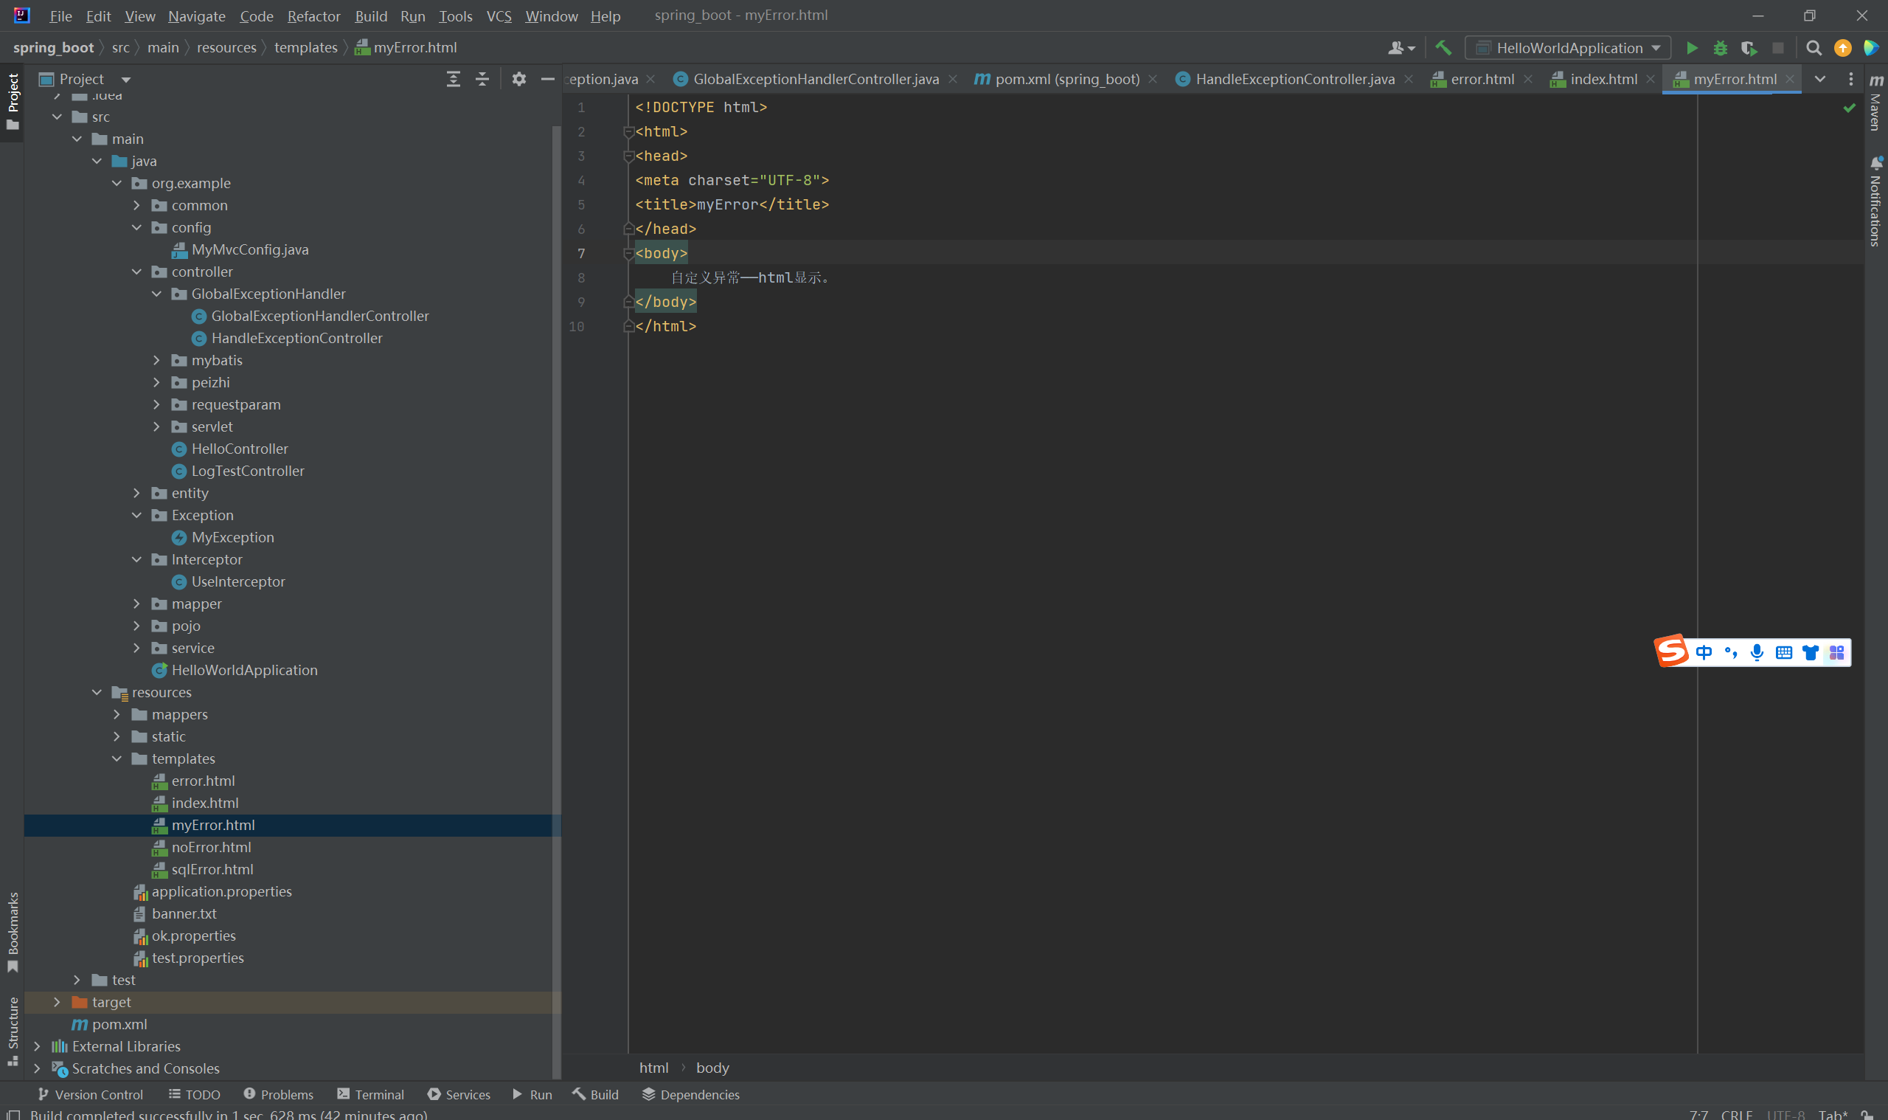The width and height of the screenshot is (1888, 1120).
Task: Click the Debug bug icon
Action: click(1720, 48)
